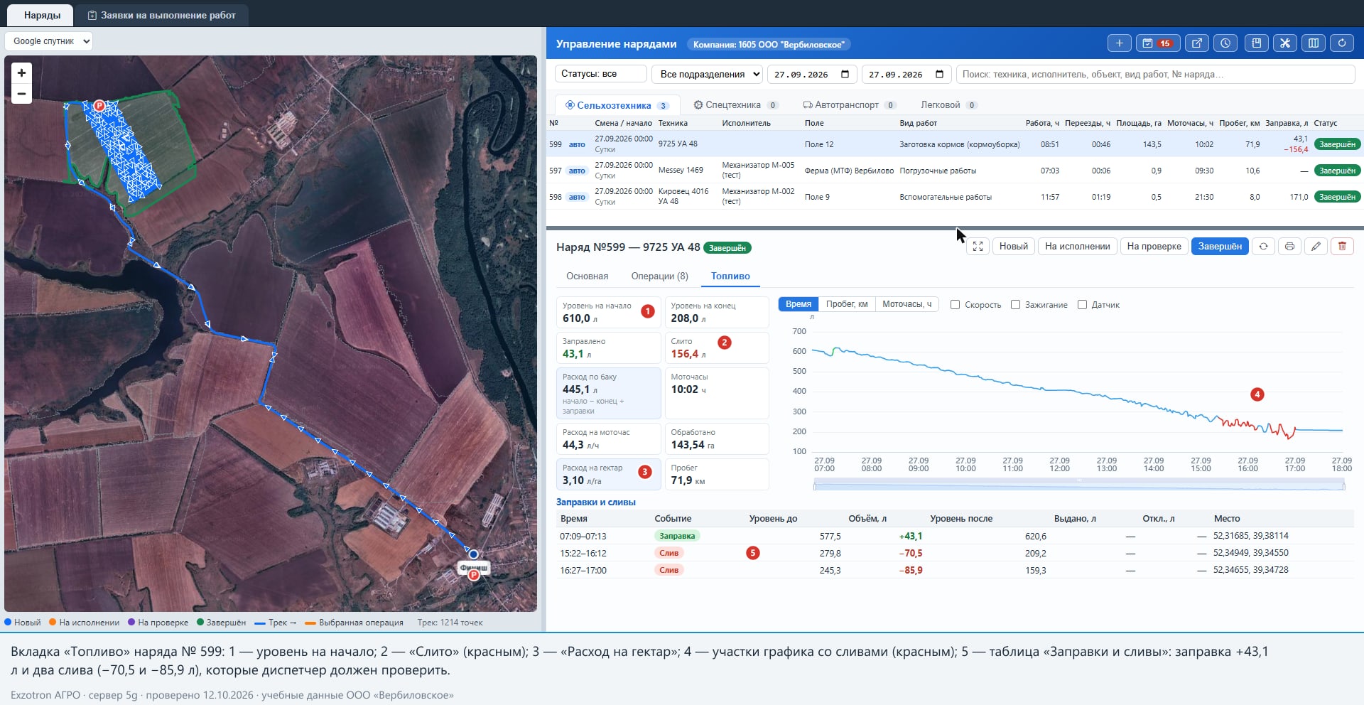The height and width of the screenshot is (705, 1364).
Task: Open calendar picker of second date field
Action: 939,74
